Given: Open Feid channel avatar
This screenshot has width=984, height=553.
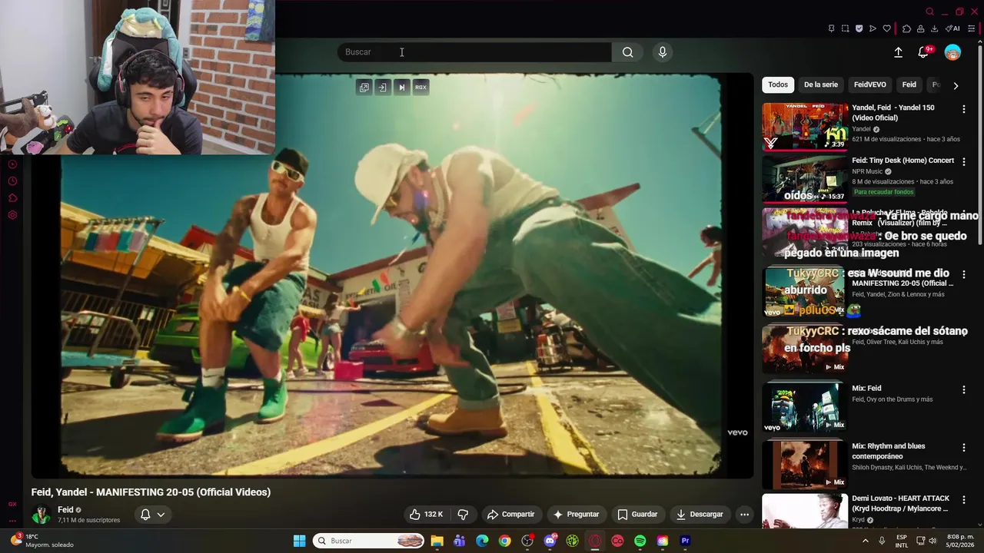Looking at the screenshot, I should click(41, 515).
